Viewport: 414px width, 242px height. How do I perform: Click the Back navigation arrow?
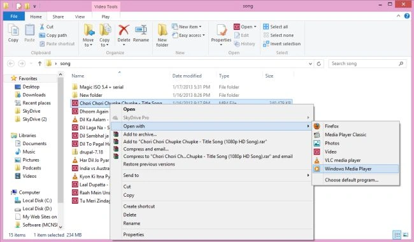pos(11,64)
